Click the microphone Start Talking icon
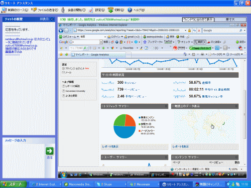 click(63, 10)
